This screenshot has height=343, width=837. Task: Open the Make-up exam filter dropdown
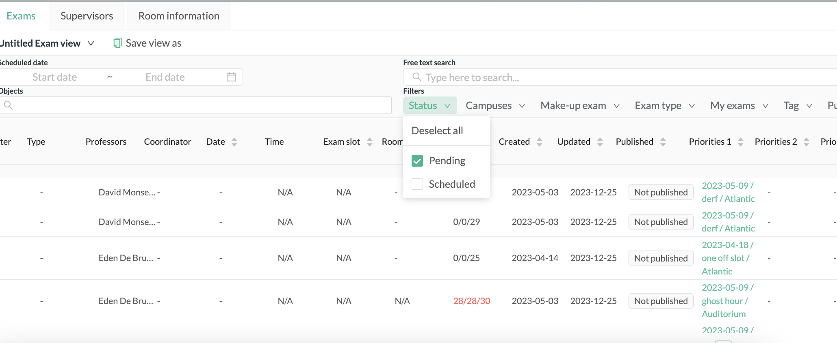pos(580,105)
